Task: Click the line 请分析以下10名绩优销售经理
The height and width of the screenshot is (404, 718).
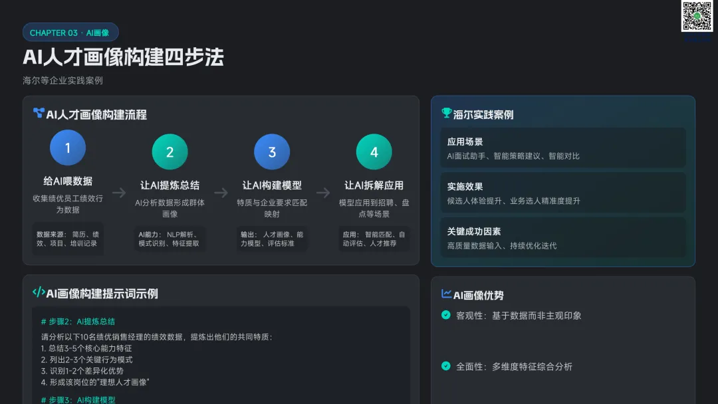Action: tap(157, 337)
